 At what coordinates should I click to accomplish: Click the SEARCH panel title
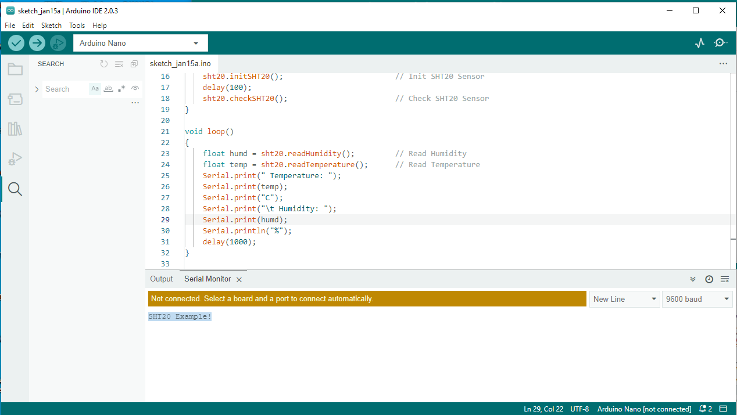pyautogui.click(x=51, y=64)
